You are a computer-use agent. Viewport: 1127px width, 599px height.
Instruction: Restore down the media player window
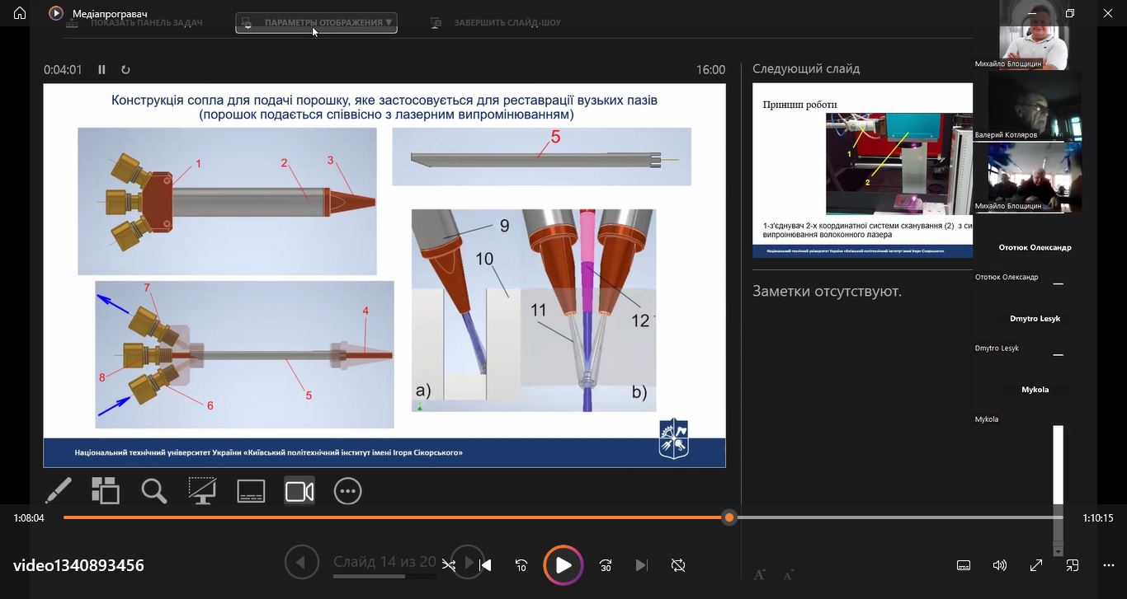tap(1070, 13)
